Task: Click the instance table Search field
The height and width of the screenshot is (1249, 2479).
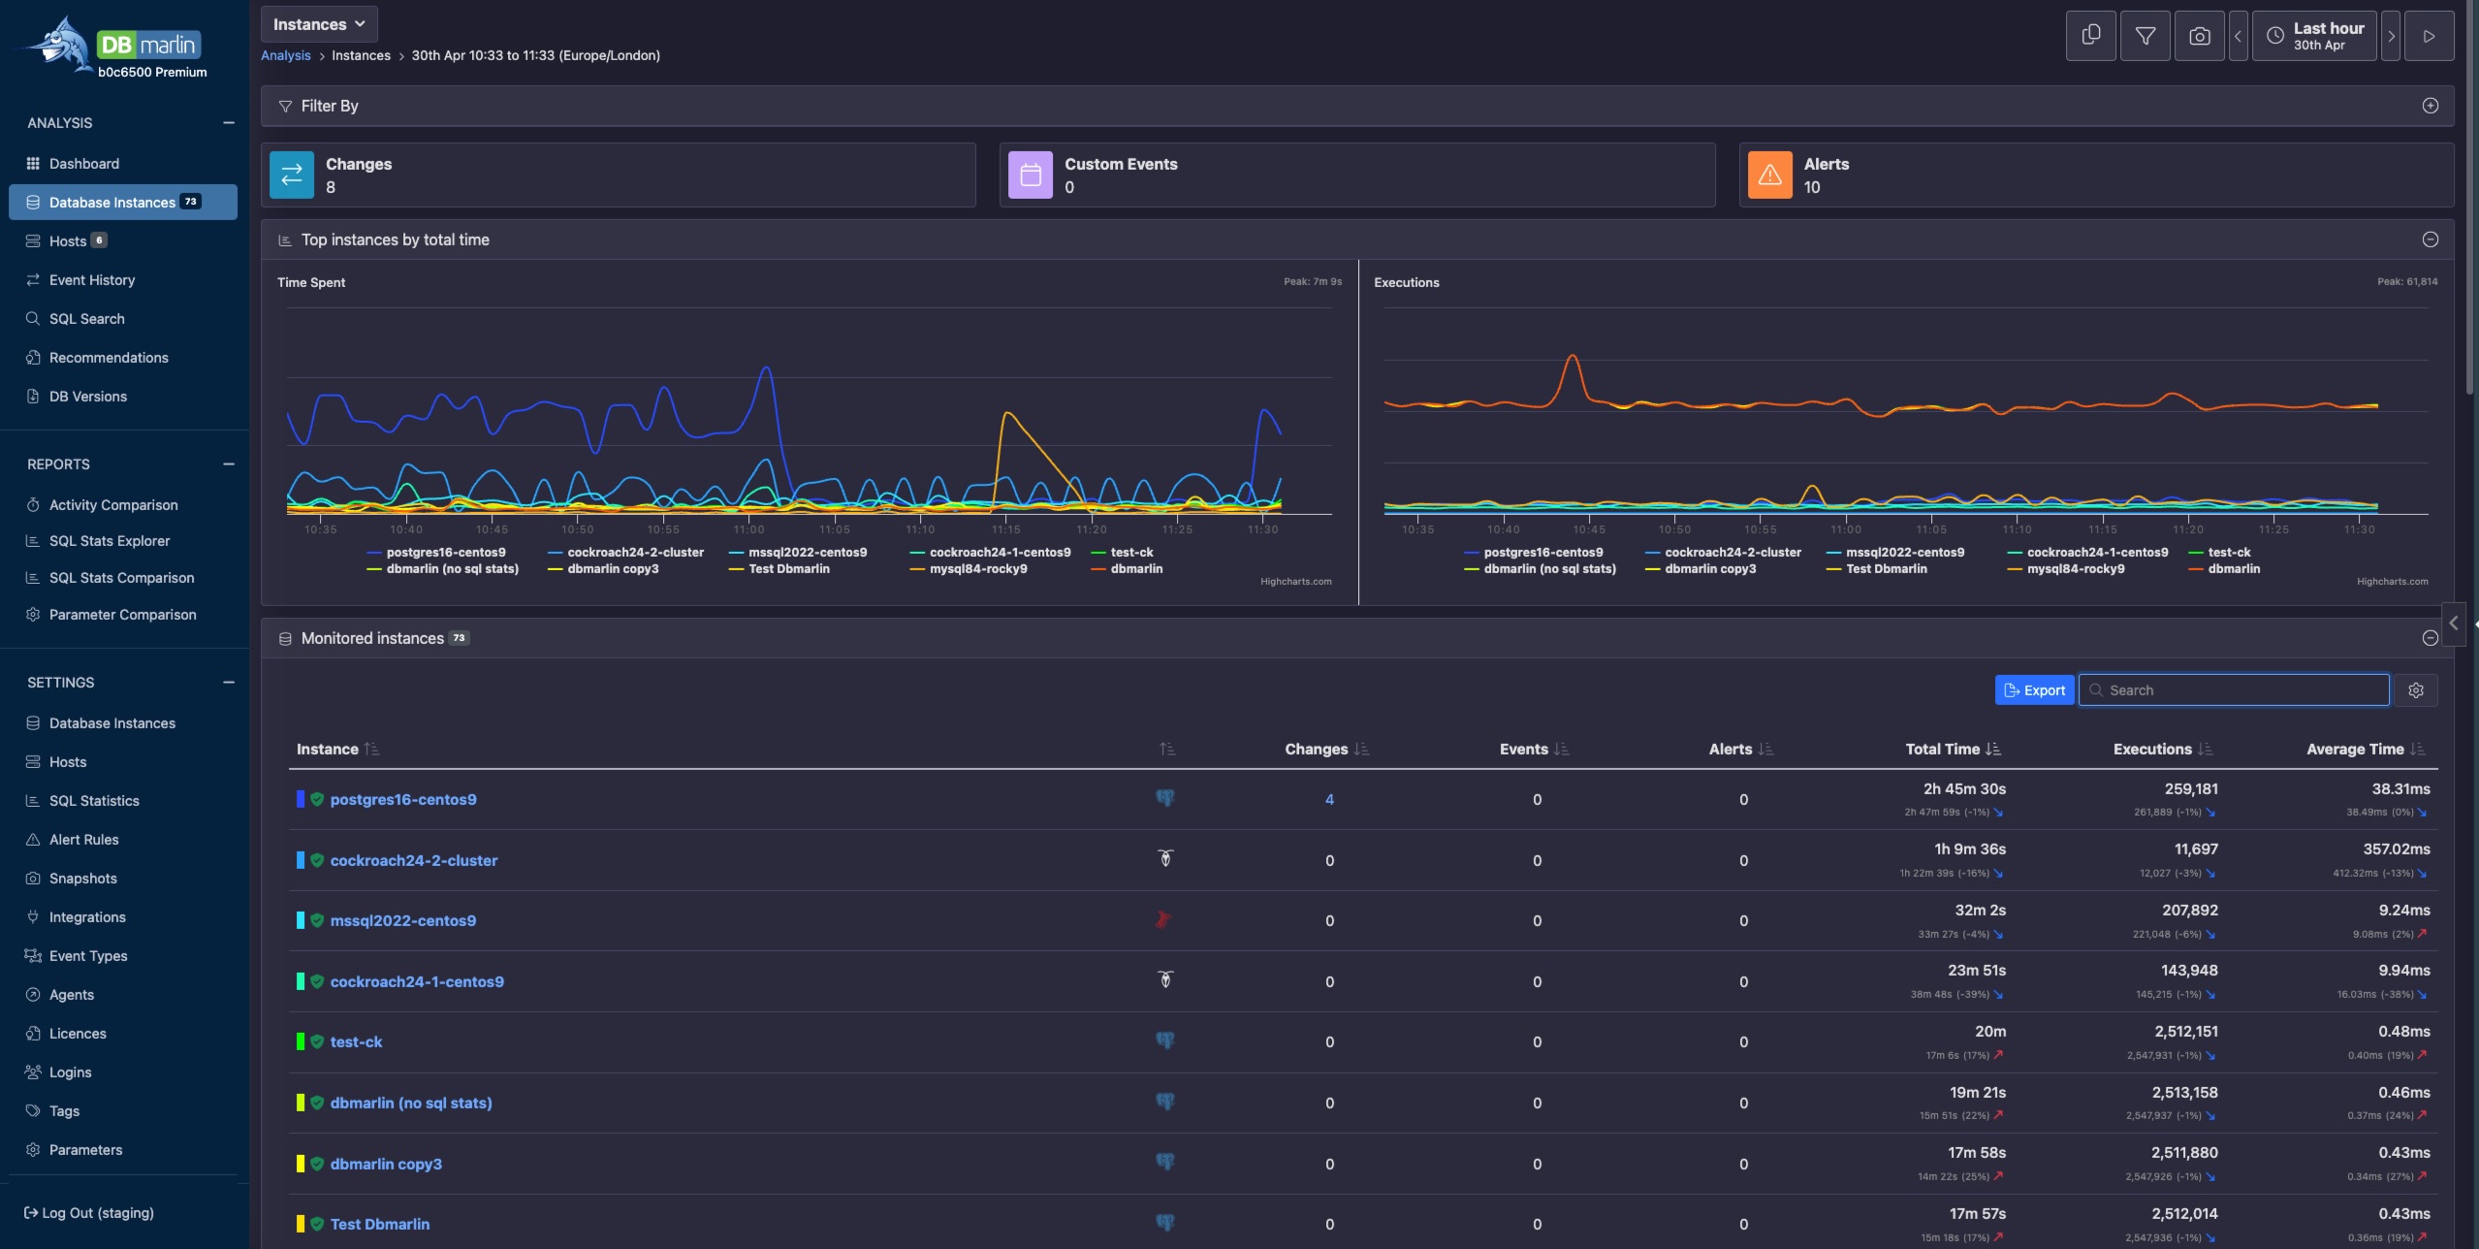Action: point(2234,690)
